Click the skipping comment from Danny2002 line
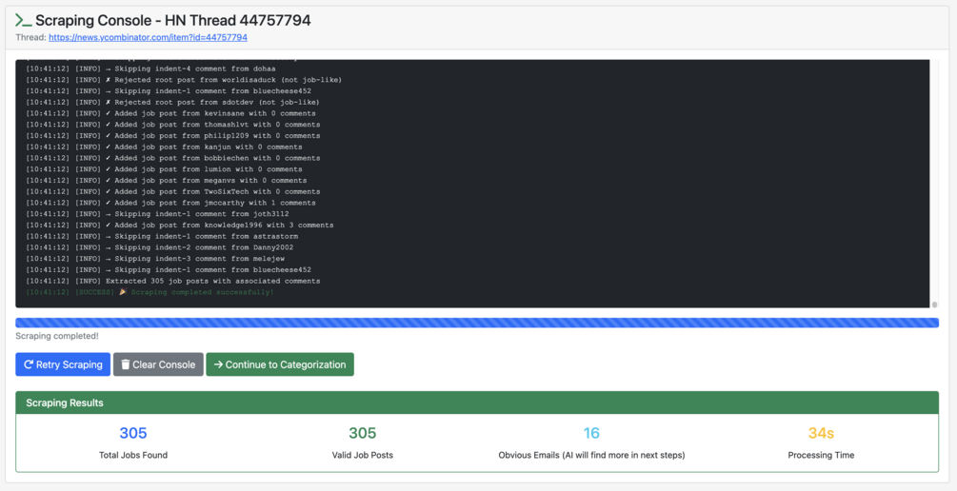Screen dimensions: 957x491 click(159, 247)
